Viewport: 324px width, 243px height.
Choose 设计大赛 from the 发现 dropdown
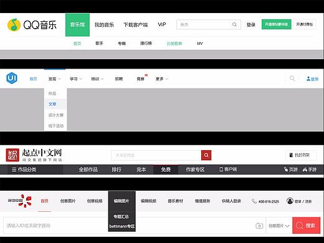click(56, 115)
